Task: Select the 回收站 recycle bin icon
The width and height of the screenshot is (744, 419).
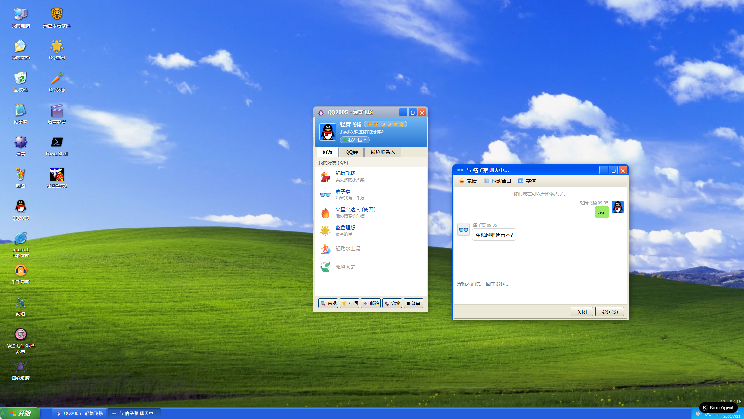Action: tap(20, 82)
